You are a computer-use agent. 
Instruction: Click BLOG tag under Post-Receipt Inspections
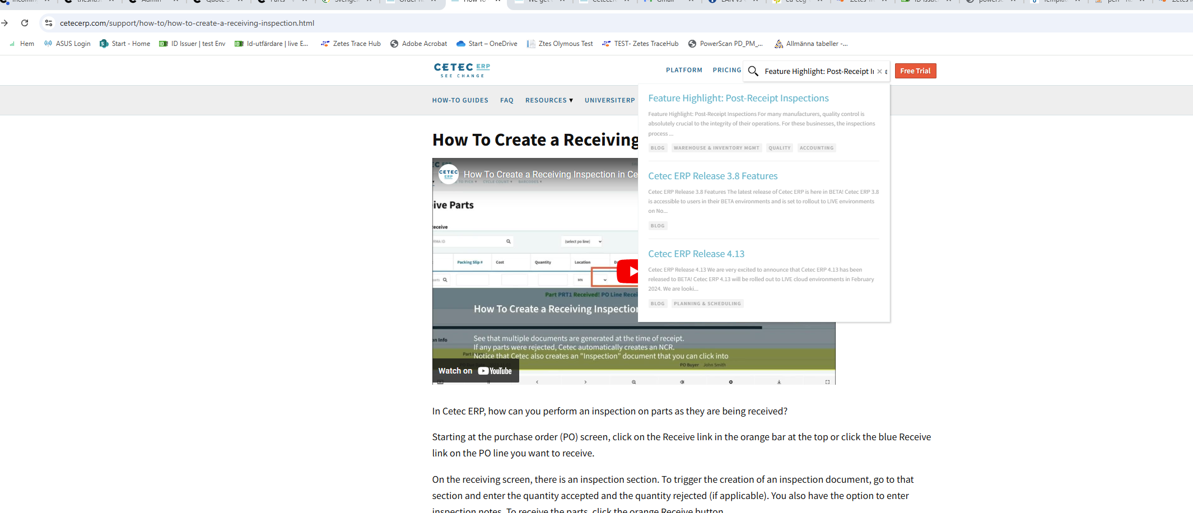pos(658,148)
